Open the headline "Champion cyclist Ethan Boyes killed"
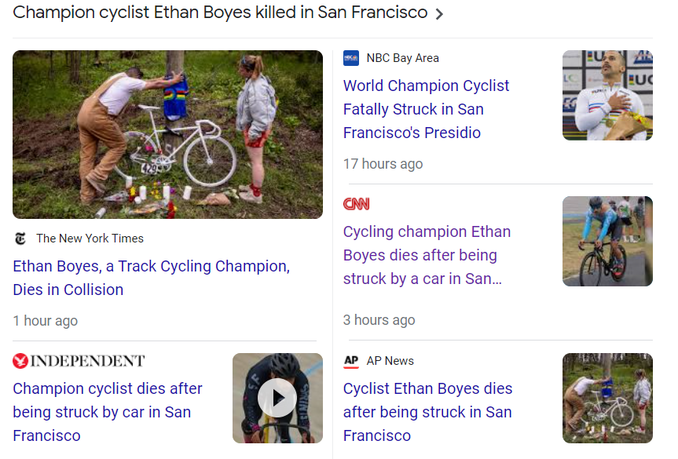 (220, 13)
